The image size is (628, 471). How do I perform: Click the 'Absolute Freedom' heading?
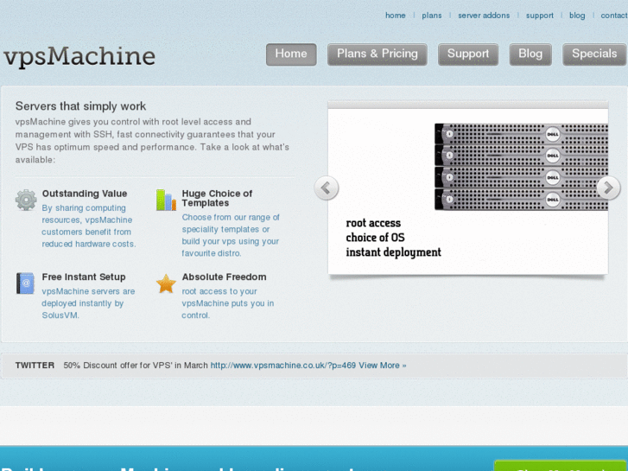click(x=224, y=277)
